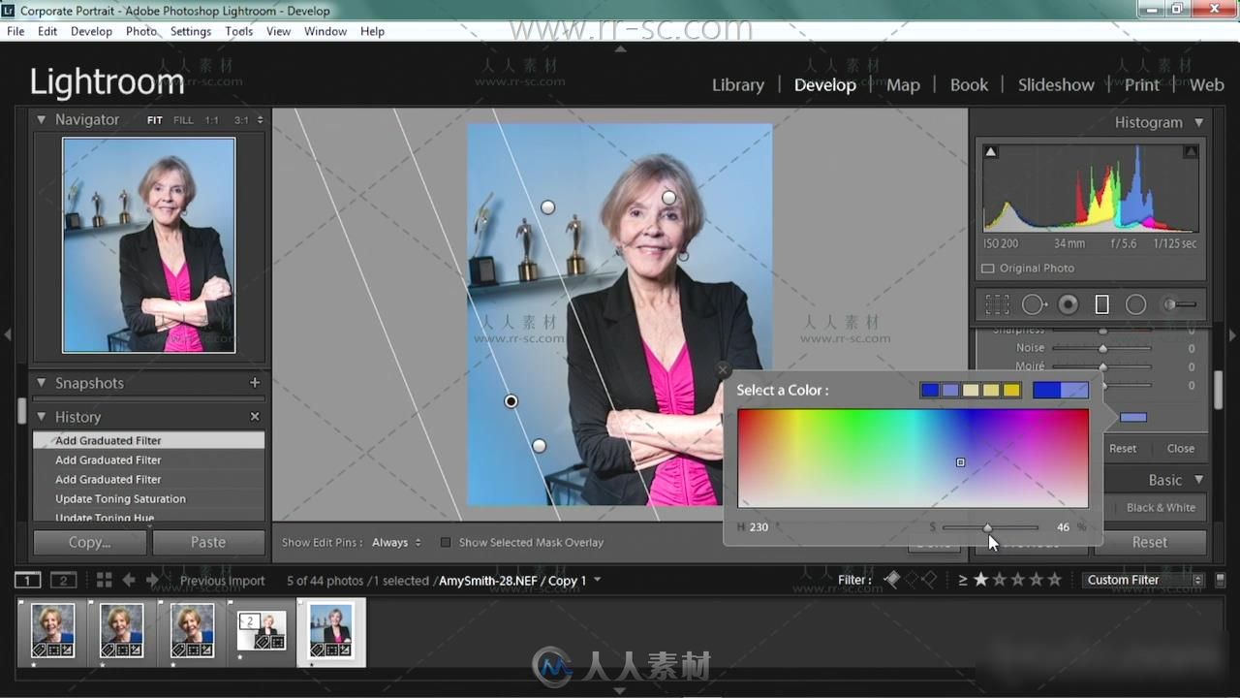1240x698 pixels.
Task: Add a new snapshot with plus icon
Action: point(255,383)
